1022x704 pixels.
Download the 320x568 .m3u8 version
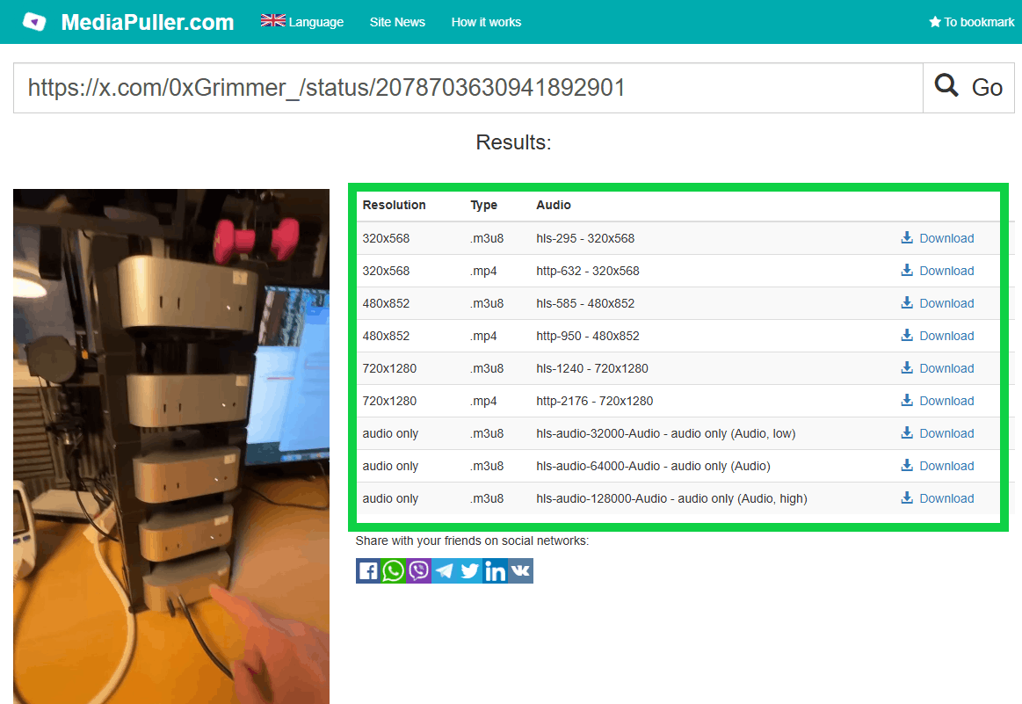(x=938, y=238)
